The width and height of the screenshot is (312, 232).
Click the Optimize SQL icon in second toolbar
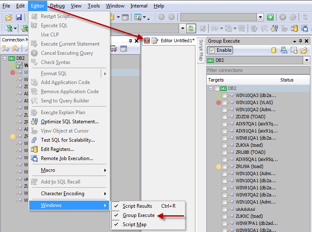(274, 28)
